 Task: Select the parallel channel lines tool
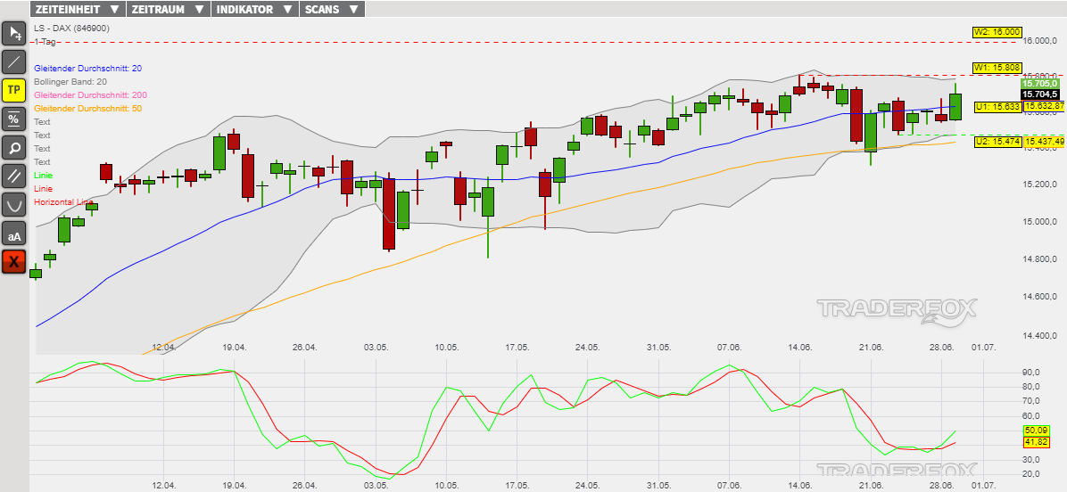[14, 176]
